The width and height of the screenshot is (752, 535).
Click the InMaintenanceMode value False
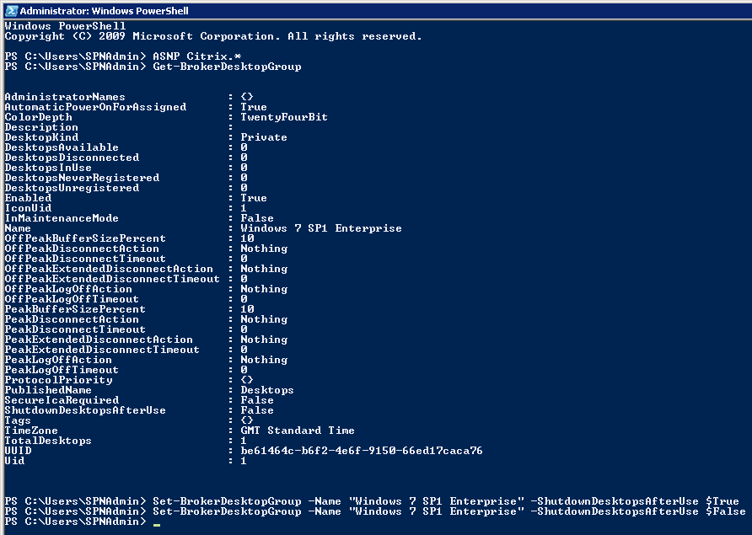pos(257,218)
